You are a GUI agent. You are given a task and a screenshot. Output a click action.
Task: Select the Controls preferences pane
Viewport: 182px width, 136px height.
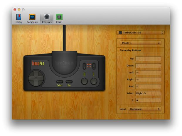tap(47, 19)
